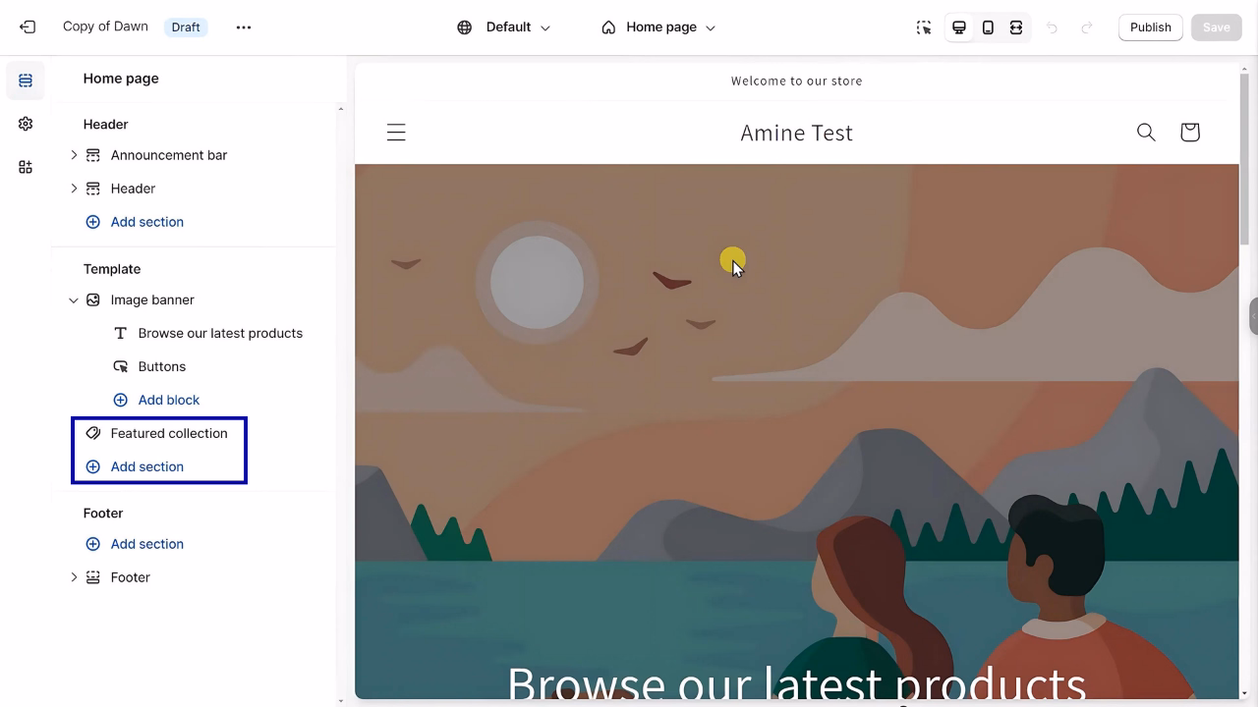This screenshot has height=707, width=1258.
Task: Click the home icon beside Home page
Action: (608, 27)
